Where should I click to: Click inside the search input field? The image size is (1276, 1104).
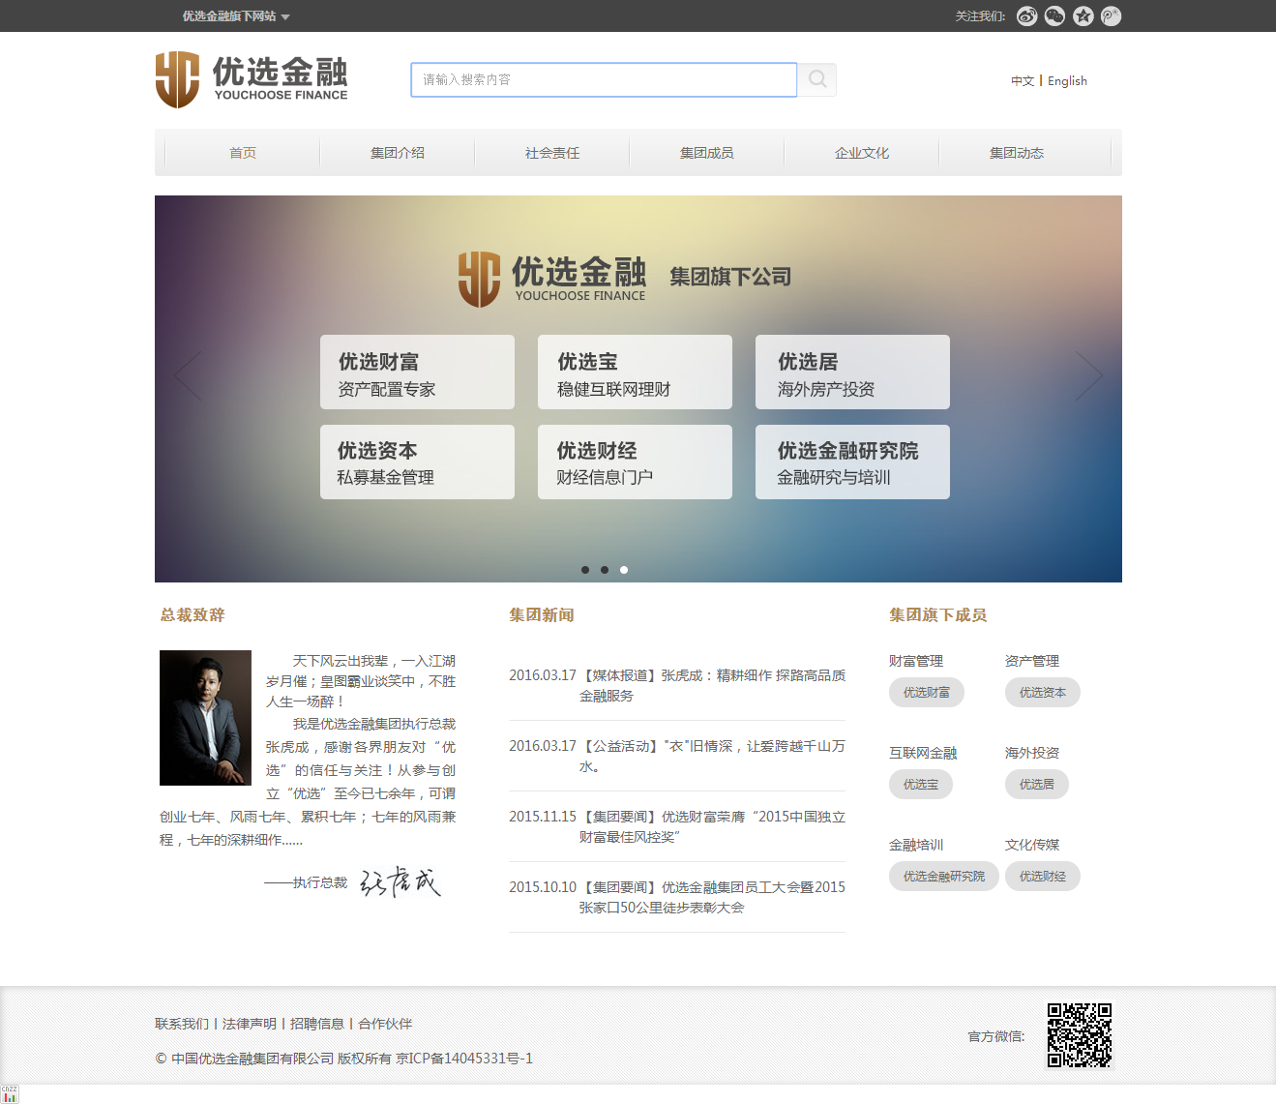(x=604, y=79)
